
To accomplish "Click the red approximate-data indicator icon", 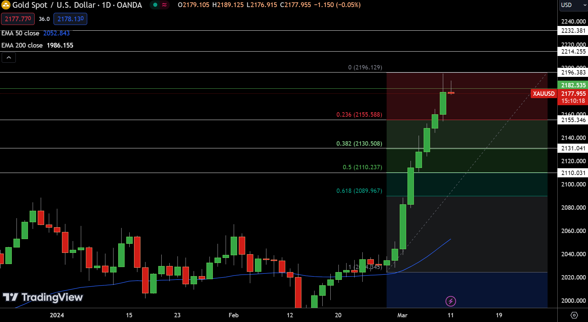I will [x=164, y=5].
